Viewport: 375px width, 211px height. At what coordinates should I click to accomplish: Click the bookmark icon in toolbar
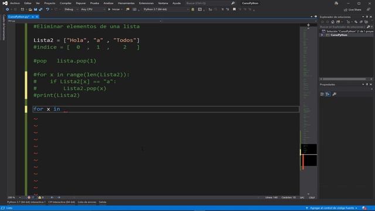point(234,9)
